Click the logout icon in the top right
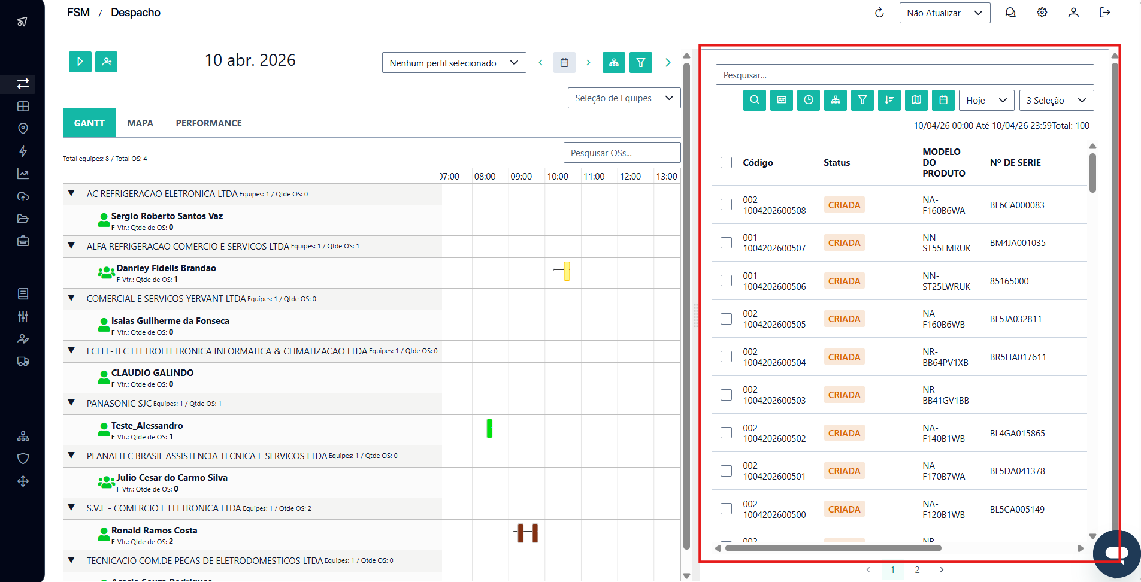 pyautogui.click(x=1104, y=13)
